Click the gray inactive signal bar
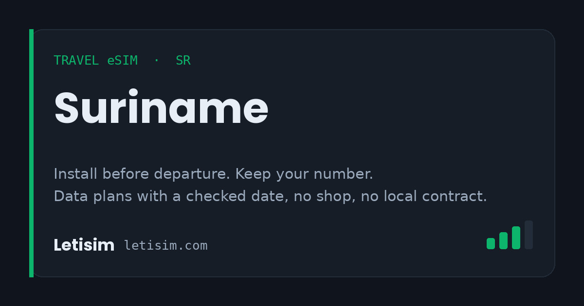Image resolution: width=584 pixels, height=306 pixels. coord(529,235)
